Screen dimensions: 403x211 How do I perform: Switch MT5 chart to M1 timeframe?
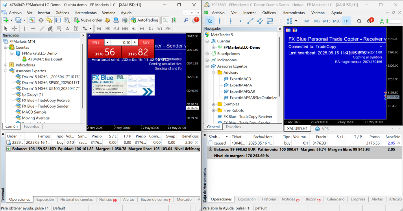(307, 21)
